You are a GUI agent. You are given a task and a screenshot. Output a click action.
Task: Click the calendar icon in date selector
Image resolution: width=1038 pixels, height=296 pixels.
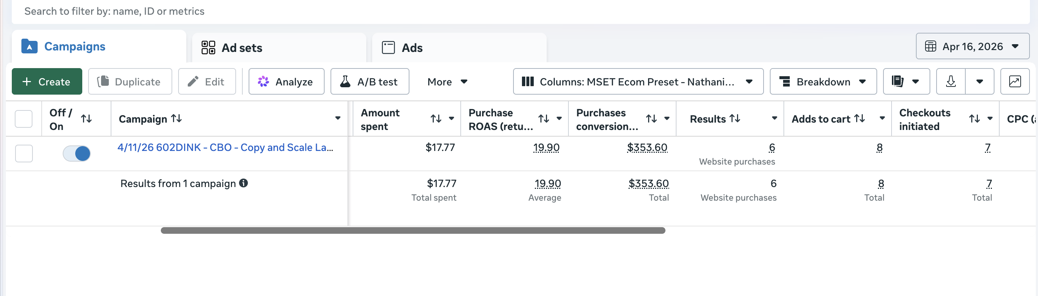click(930, 46)
